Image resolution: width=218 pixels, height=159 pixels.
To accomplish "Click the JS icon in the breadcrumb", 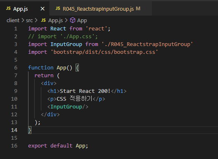I will (x=43, y=21).
